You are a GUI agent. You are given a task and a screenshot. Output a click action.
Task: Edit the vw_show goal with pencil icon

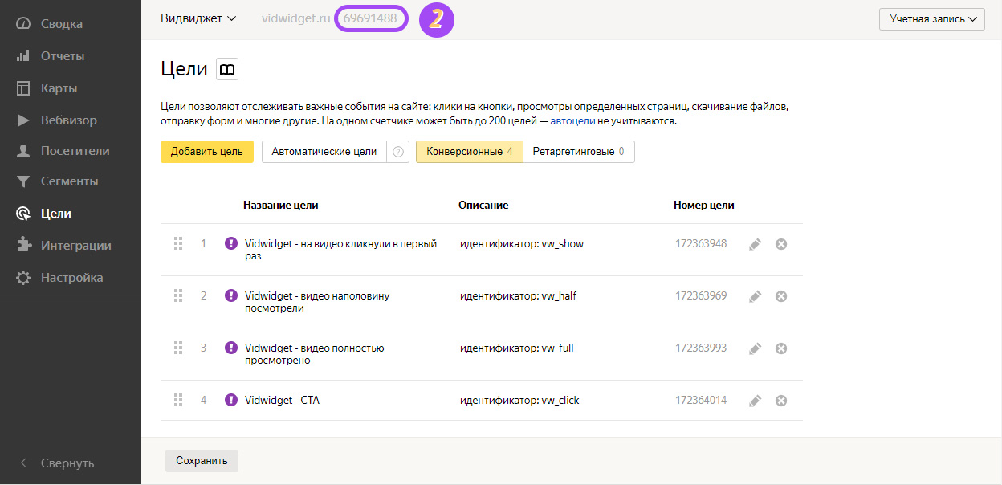[x=755, y=244]
